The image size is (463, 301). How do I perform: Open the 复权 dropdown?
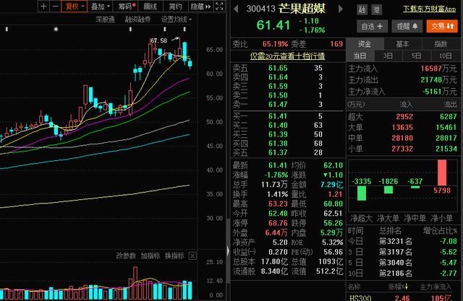(74, 6)
